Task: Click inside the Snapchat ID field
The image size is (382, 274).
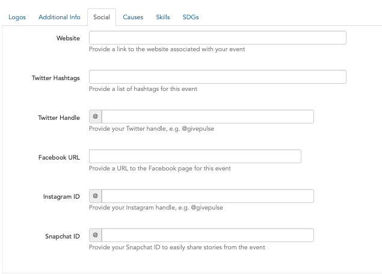Action: tap(208, 235)
